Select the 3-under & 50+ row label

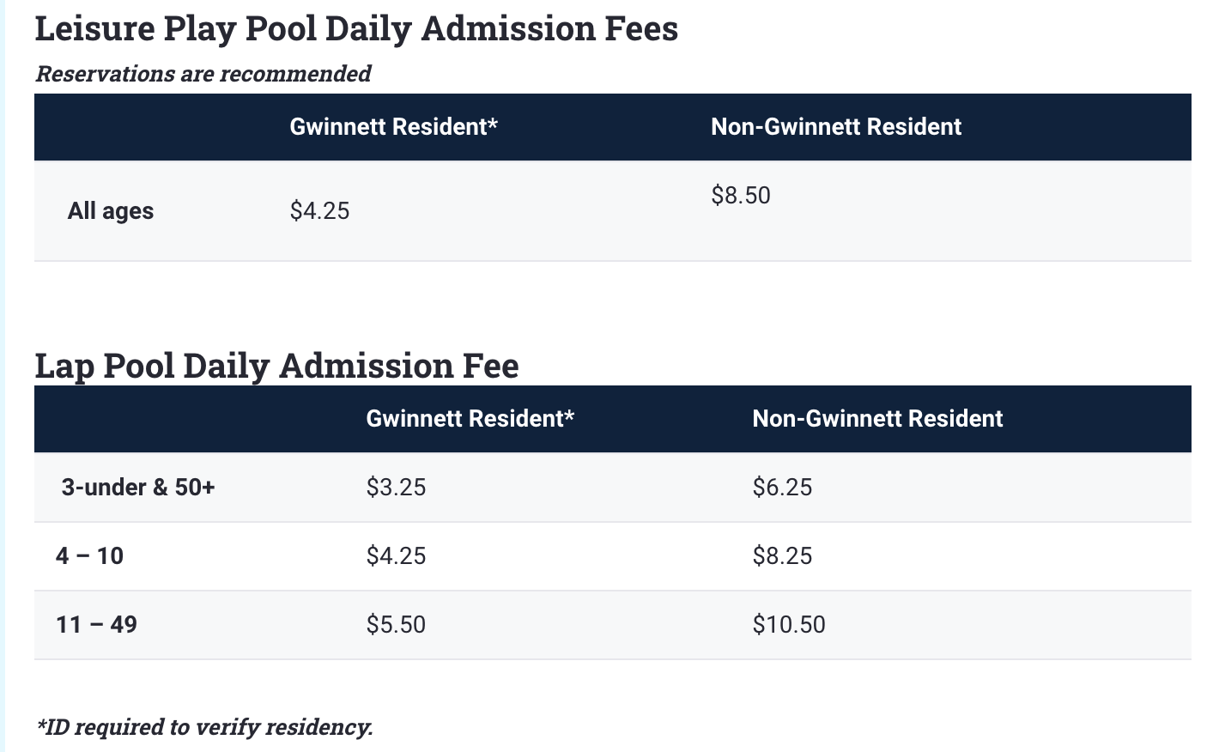click(138, 488)
